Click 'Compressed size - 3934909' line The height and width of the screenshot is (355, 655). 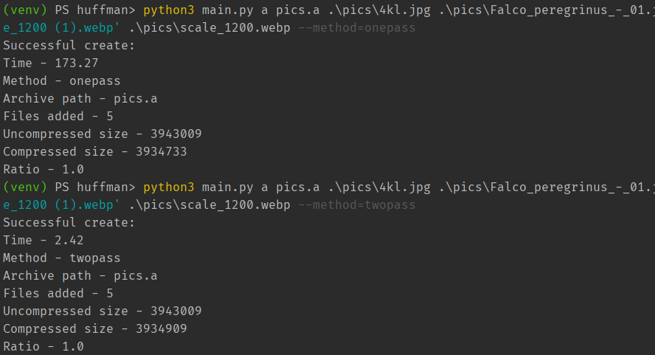click(x=95, y=328)
